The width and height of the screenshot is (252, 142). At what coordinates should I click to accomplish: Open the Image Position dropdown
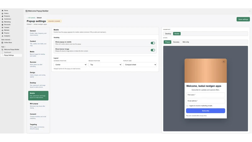coord(105,65)
